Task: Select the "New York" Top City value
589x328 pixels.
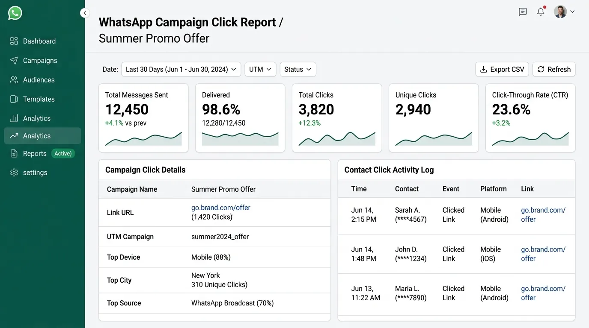Action: (x=205, y=275)
